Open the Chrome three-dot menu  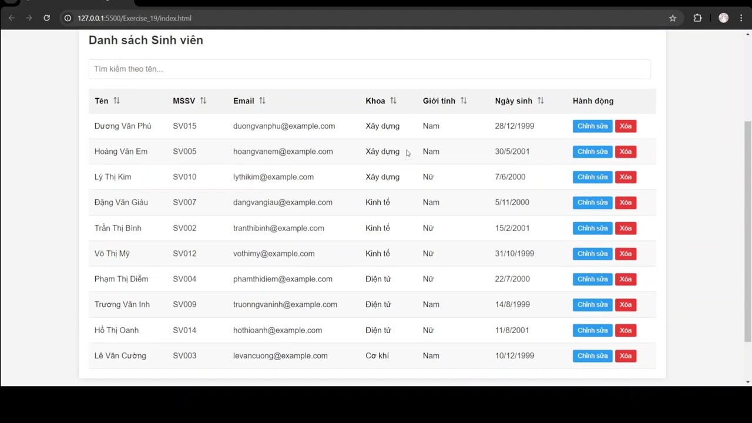tap(742, 18)
